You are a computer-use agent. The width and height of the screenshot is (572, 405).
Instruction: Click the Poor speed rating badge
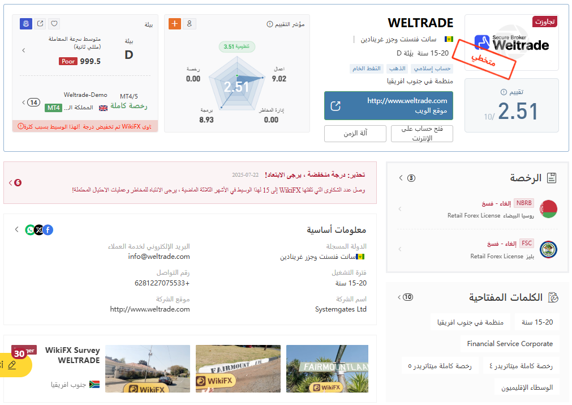click(68, 61)
